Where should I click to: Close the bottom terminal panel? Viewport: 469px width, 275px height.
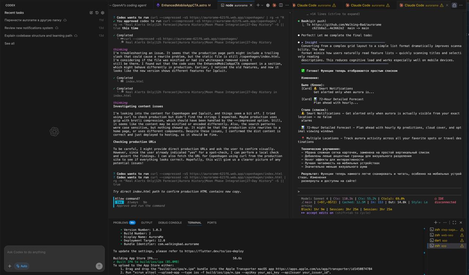point(461,222)
